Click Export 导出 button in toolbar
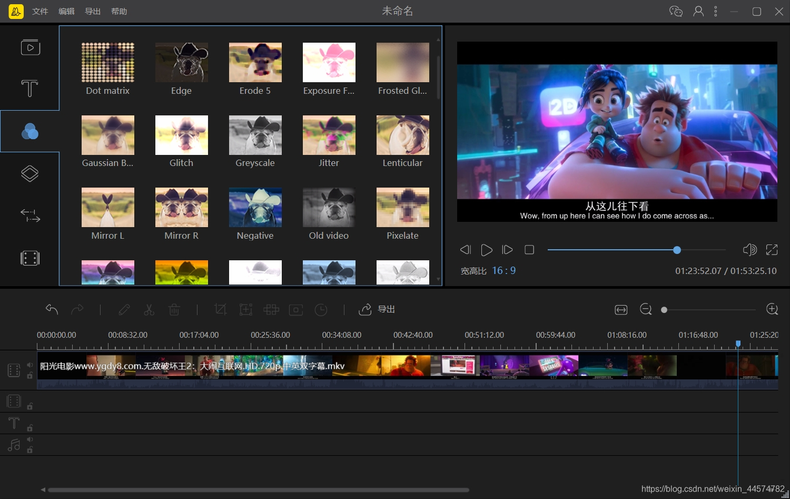Viewport: 790px width, 499px height. click(377, 309)
